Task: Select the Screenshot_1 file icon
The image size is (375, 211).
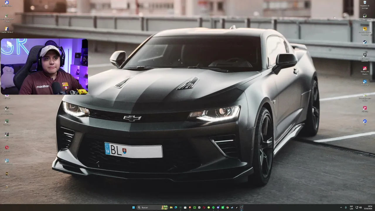Action: [7, 175]
